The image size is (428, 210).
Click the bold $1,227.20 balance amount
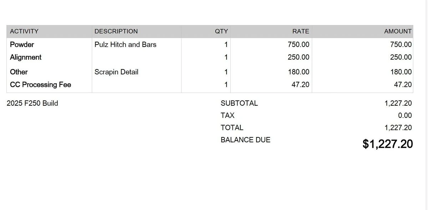[388, 144]
